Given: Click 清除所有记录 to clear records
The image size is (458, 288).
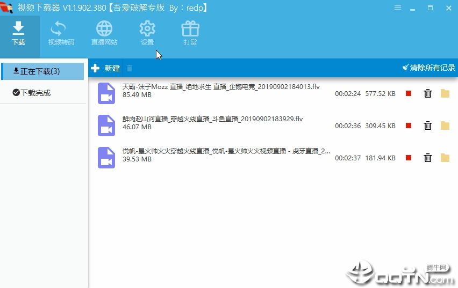Looking at the screenshot, I should pyautogui.click(x=428, y=68).
